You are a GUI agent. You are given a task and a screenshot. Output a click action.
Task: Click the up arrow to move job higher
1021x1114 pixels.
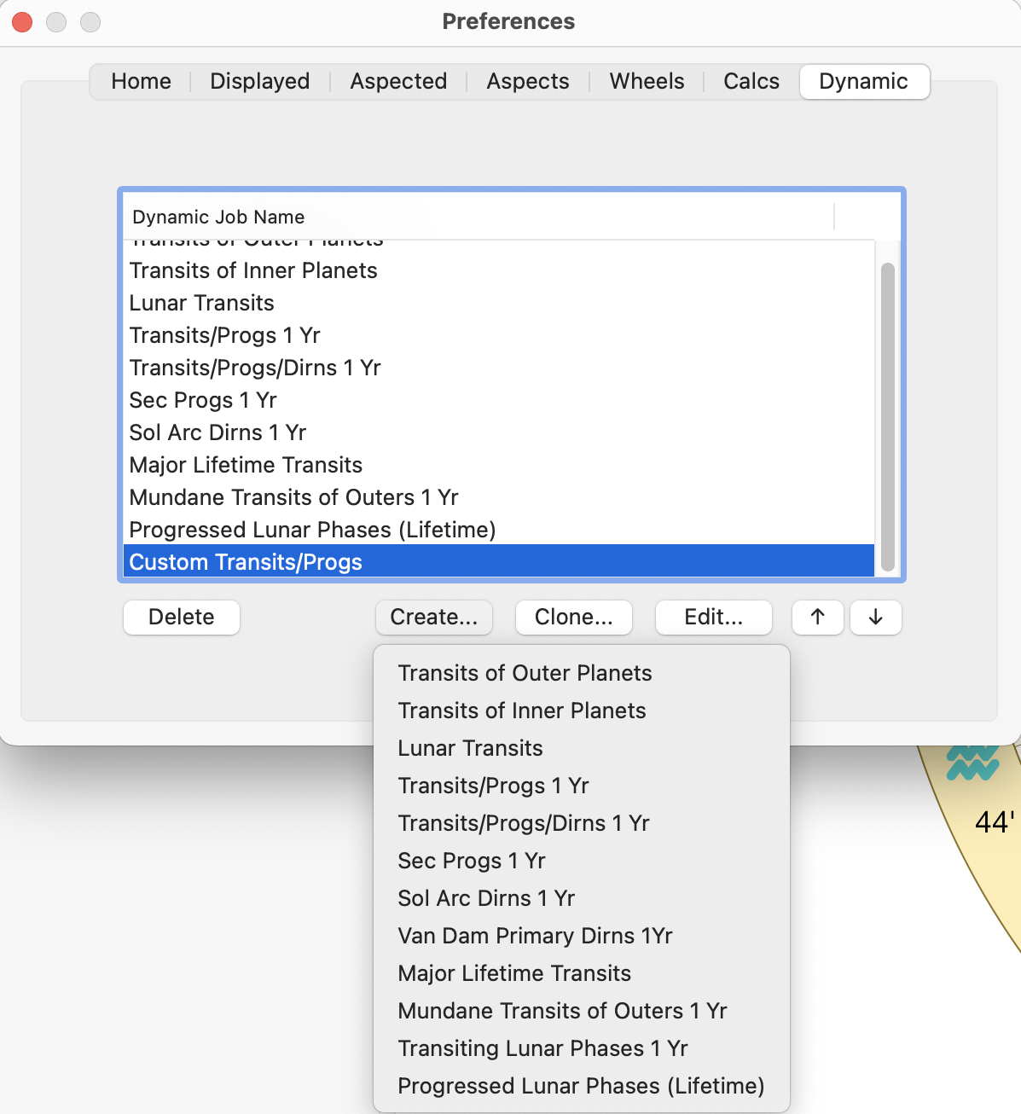click(817, 617)
